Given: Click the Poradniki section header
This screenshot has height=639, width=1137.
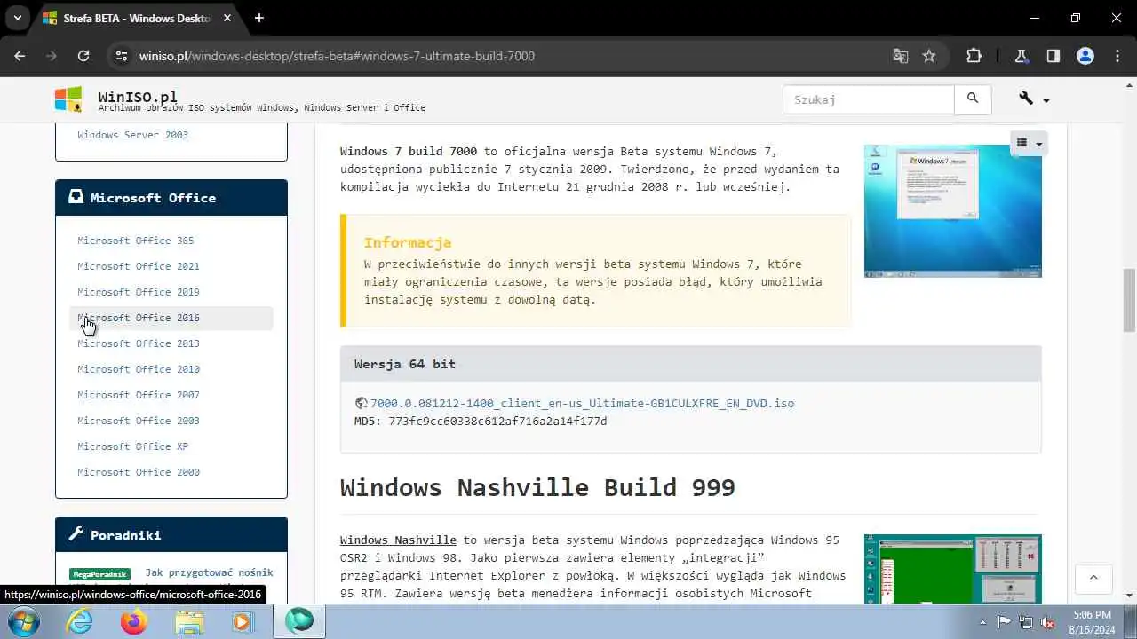Looking at the screenshot, I should tap(171, 535).
